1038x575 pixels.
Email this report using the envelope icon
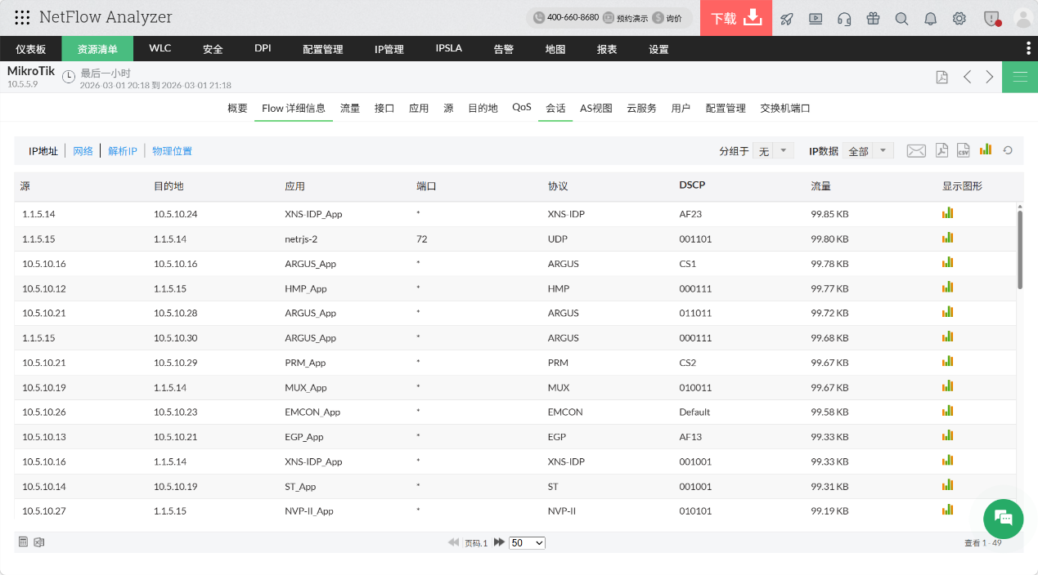point(915,149)
